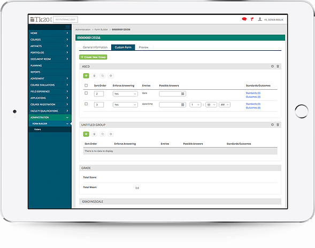Viewport: 315px width, 248px height.
Task: Click the sort order field containing 2
Action: (x=99, y=94)
